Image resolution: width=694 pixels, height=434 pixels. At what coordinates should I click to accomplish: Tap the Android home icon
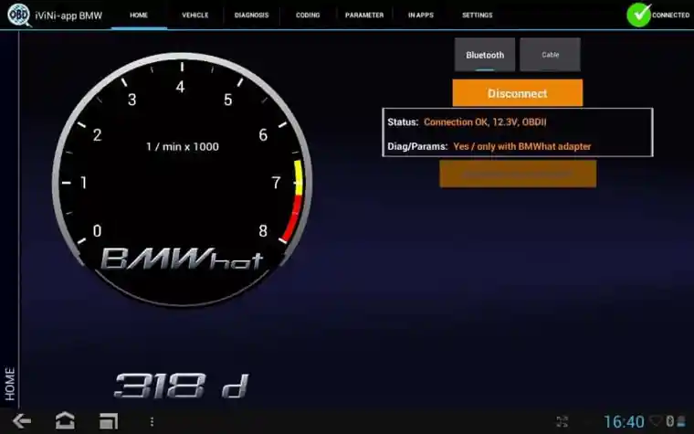click(65, 420)
